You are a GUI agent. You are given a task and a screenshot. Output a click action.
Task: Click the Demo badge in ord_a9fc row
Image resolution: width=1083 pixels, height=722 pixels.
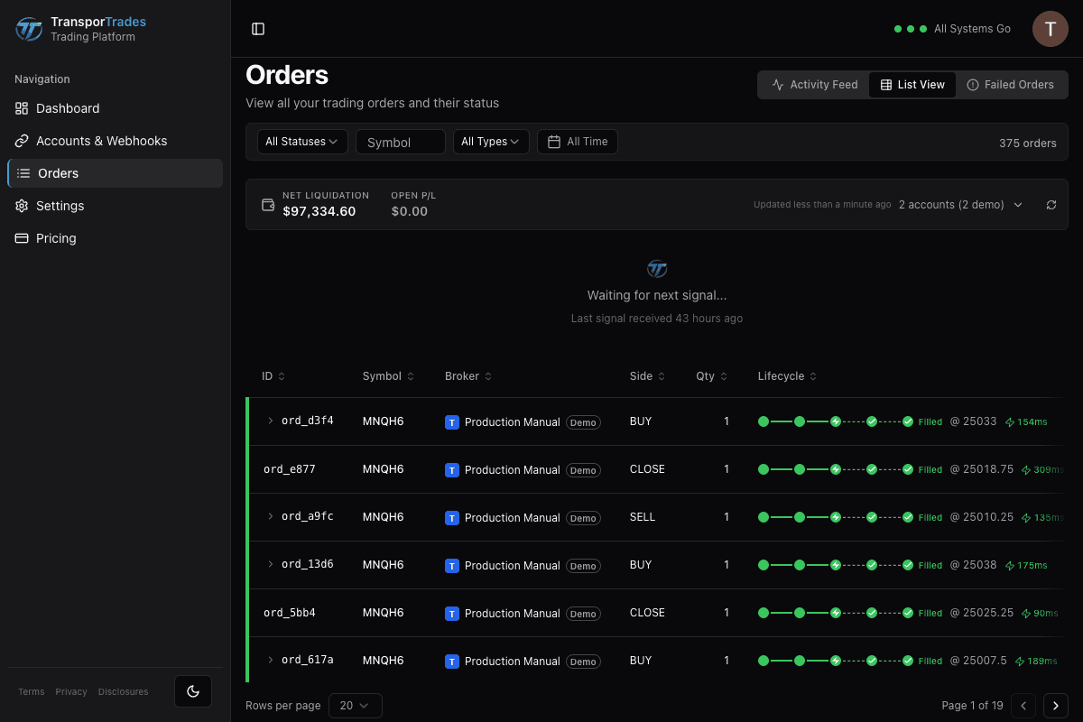(x=583, y=518)
